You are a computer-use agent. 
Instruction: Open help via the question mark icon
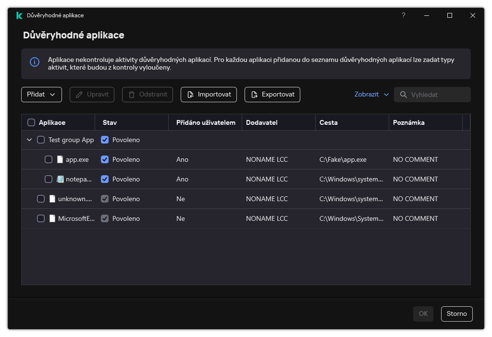click(404, 15)
